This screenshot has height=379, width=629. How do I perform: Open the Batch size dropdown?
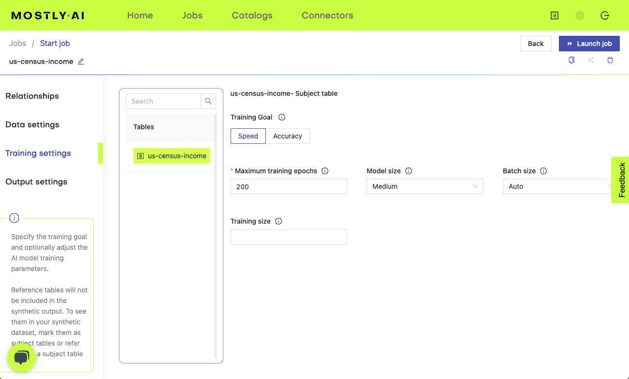[557, 186]
